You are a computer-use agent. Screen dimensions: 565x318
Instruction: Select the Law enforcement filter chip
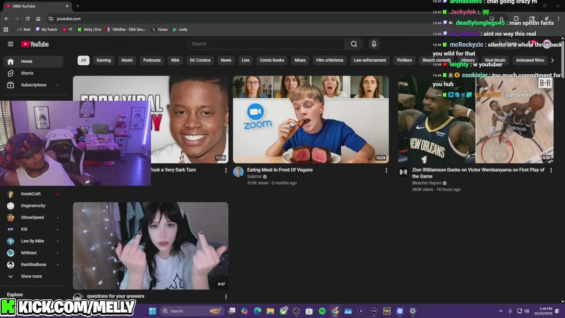click(x=370, y=60)
